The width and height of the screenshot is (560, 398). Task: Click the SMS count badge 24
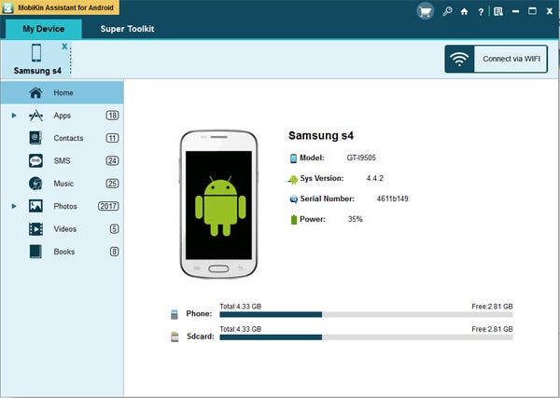[112, 161]
